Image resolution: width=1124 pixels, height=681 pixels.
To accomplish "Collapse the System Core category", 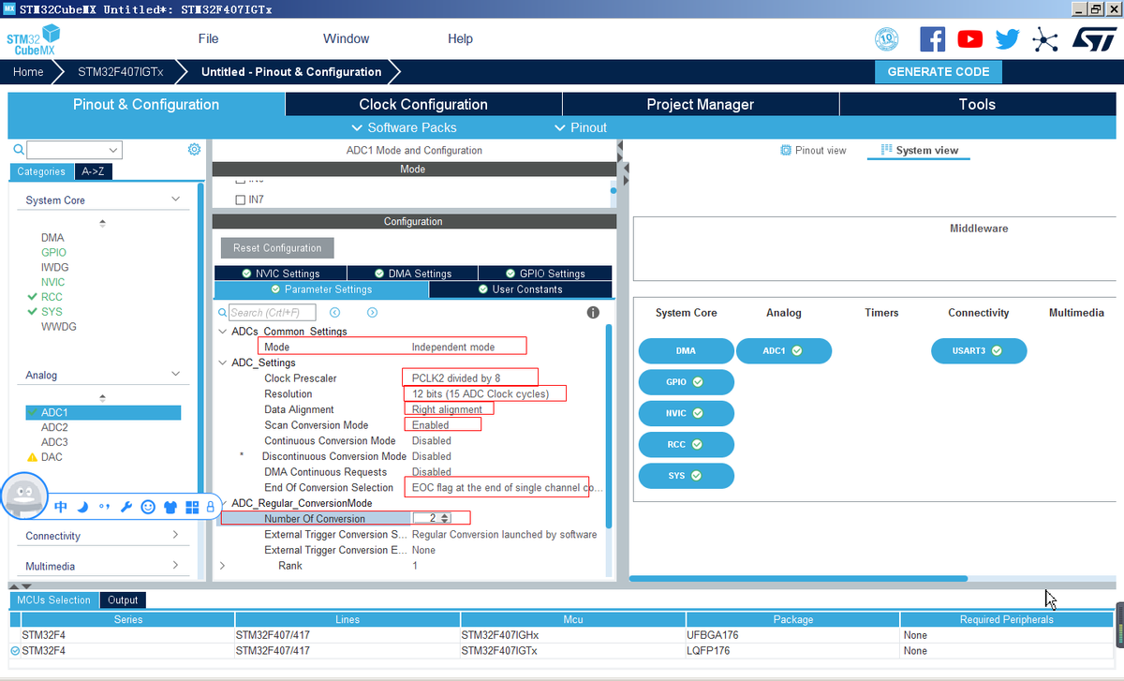I will [175, 200].
